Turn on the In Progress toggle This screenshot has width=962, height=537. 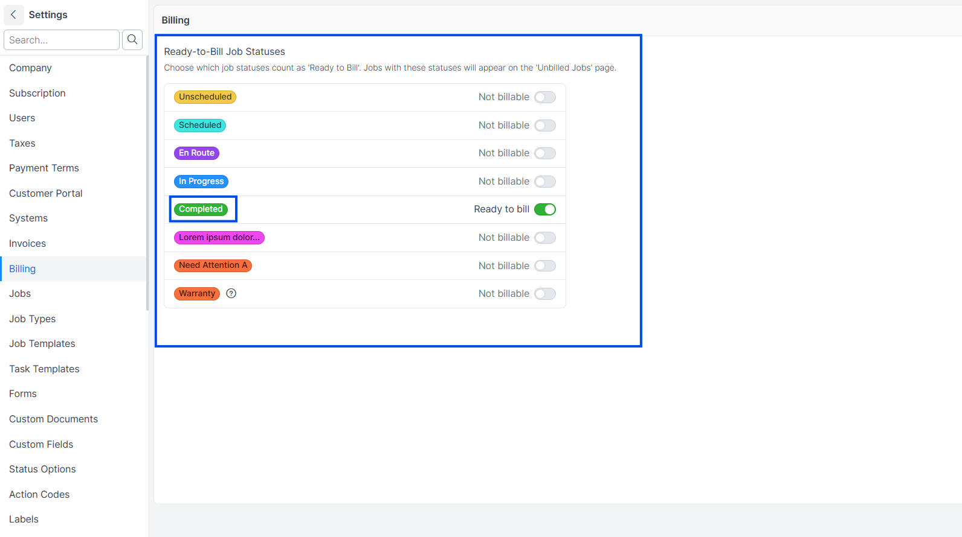(x=545, y=182)
